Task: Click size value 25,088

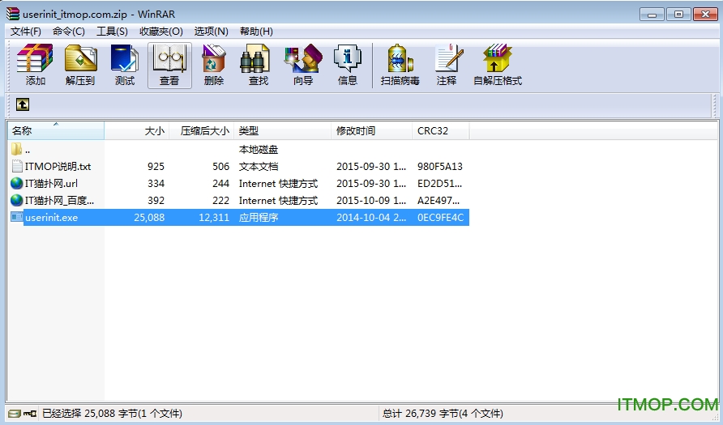Action: pos(149,217)
